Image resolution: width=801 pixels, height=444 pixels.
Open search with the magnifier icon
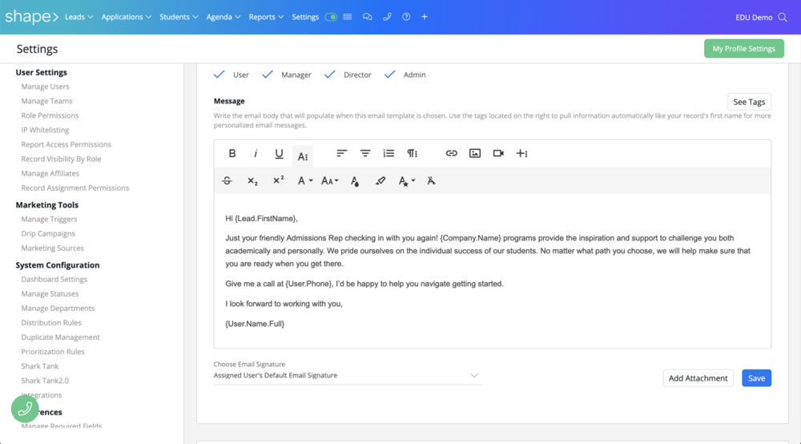pos(782,18)
